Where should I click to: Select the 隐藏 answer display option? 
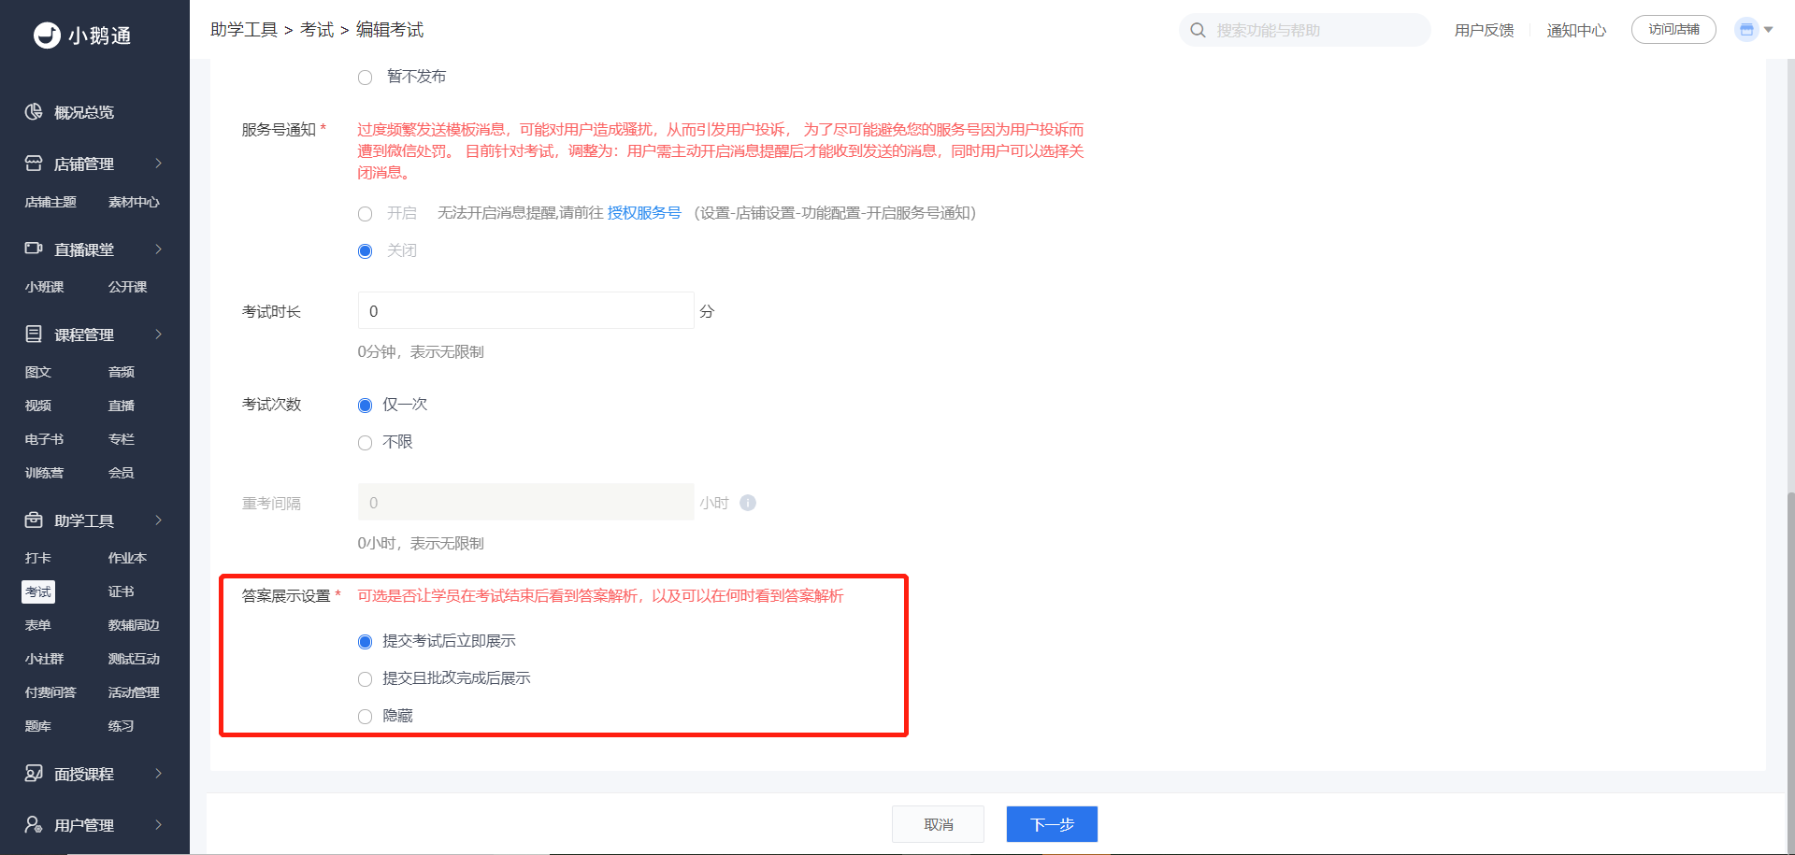coord(365,717)
